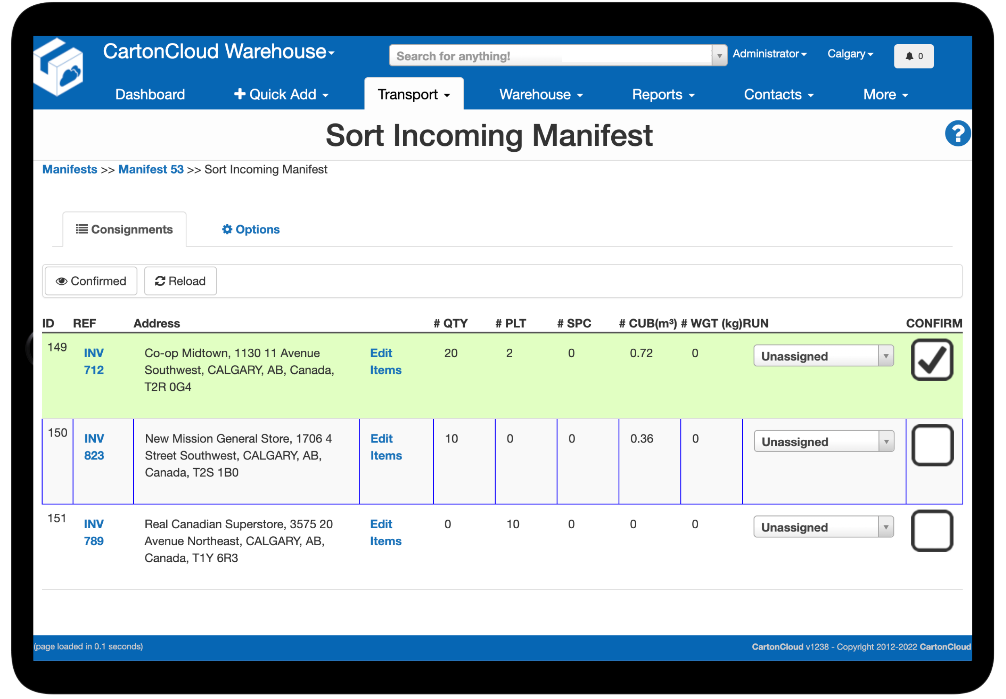Open the Dashboard menu item
Viewport: 1006px width, 699px height.
[x=150, y=94]
